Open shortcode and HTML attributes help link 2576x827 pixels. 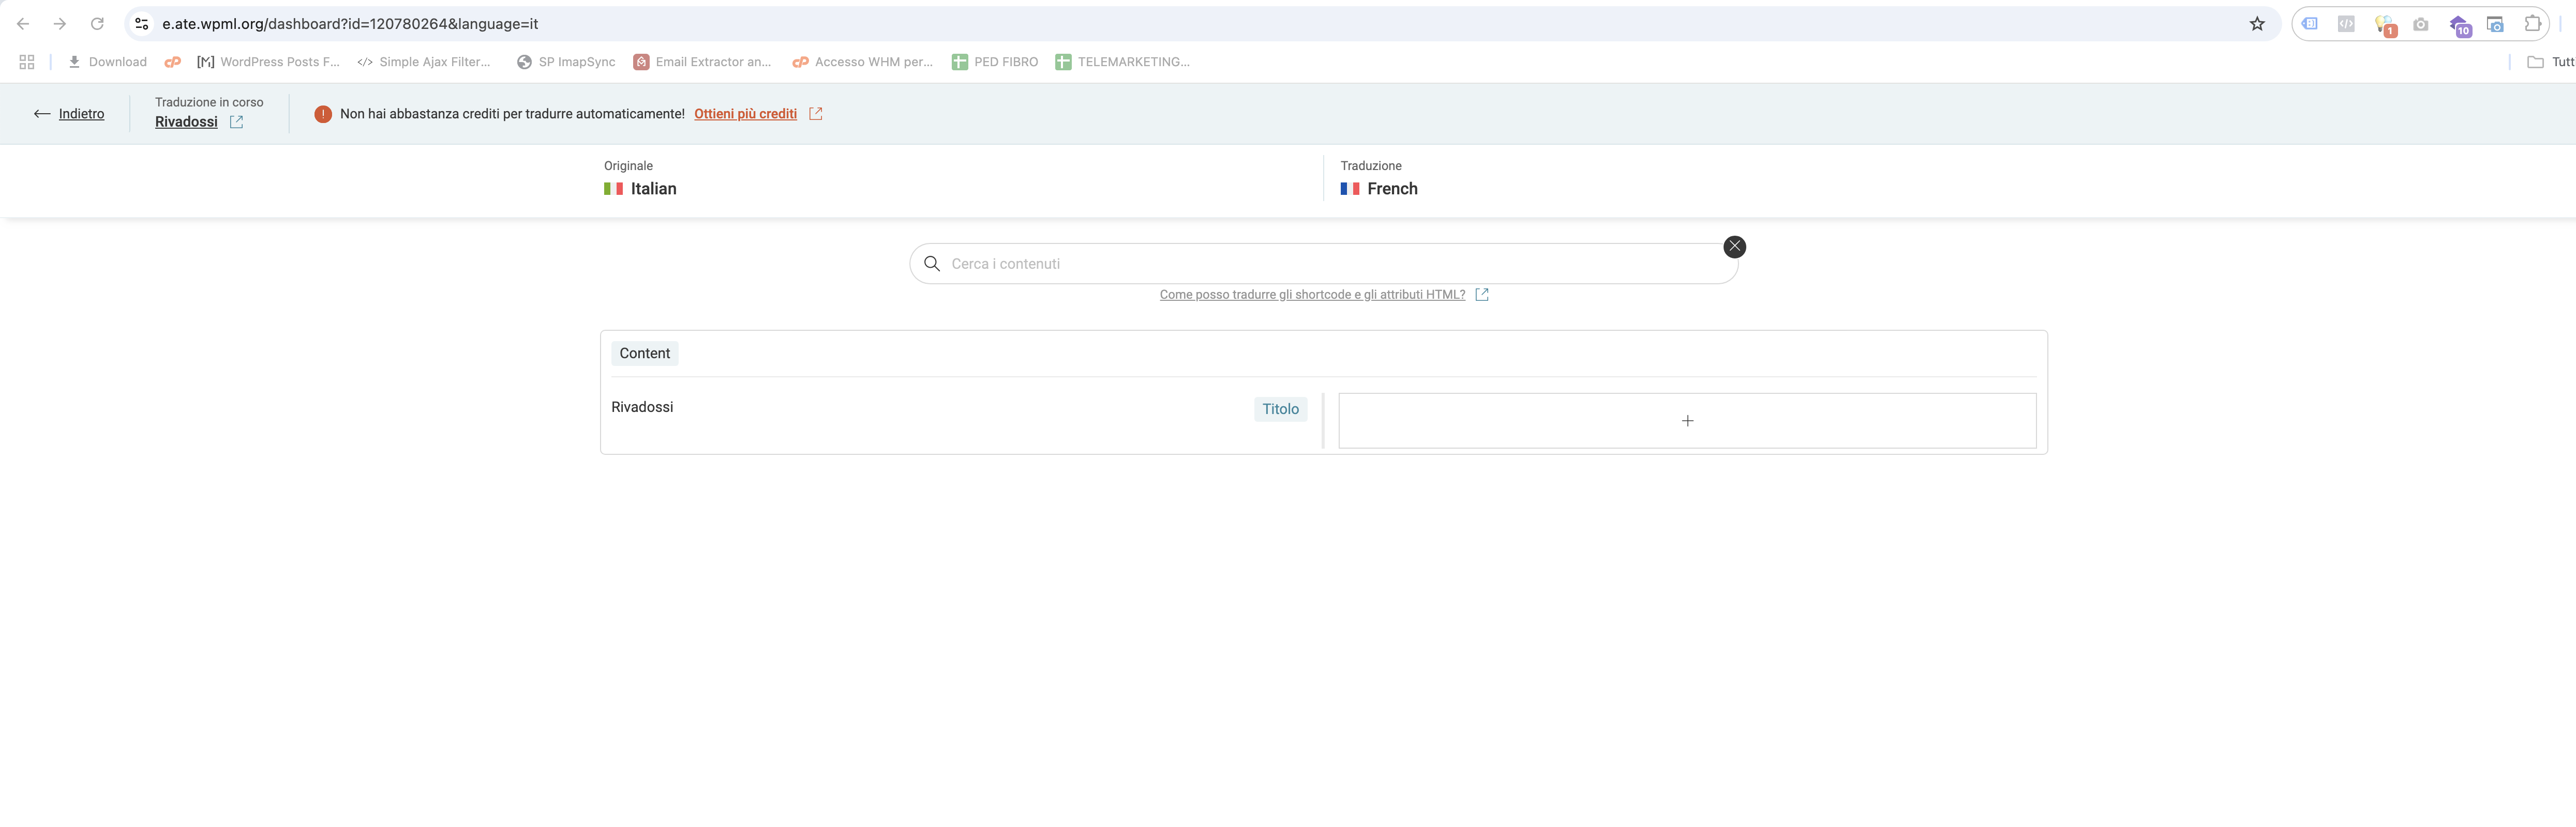pos(1312,295)
